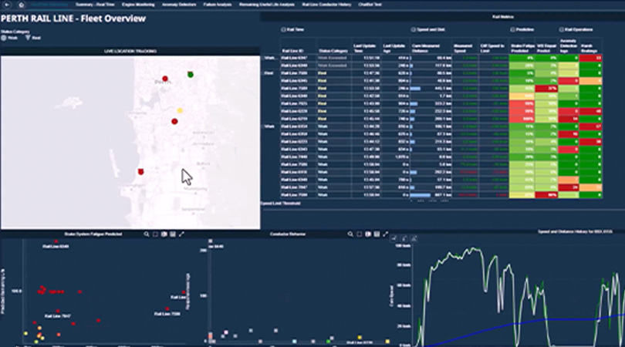Click the red 37% WS Repair cell
Screen dimensions: 625x347
(x=546, y=89)
